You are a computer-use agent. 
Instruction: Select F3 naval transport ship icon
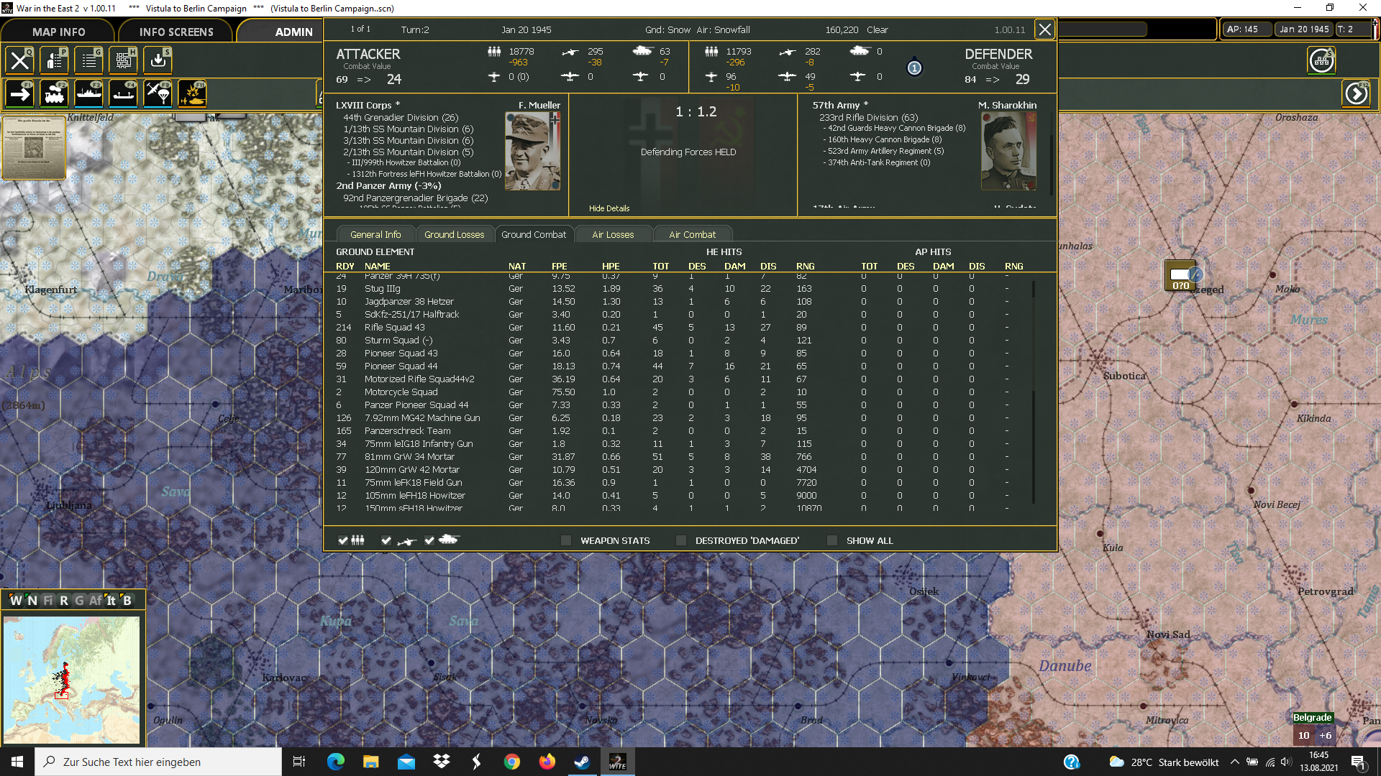(x=88, y=93)
